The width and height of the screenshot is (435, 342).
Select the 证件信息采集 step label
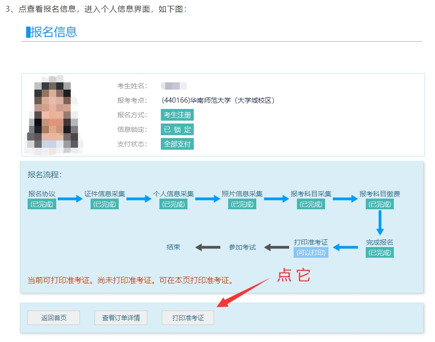pos(105,194)
